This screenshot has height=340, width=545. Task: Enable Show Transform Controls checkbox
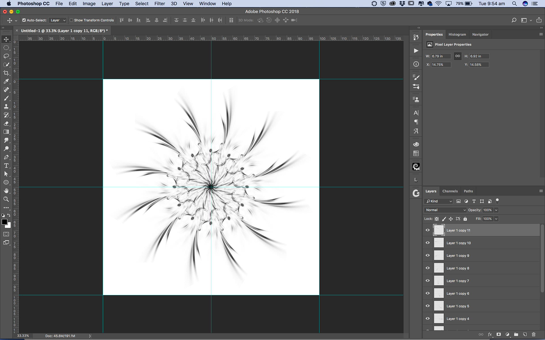click(x=72, y=20)
